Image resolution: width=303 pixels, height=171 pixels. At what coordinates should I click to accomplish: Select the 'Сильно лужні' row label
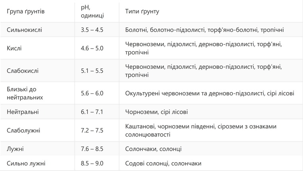click(x=26, y=163)
